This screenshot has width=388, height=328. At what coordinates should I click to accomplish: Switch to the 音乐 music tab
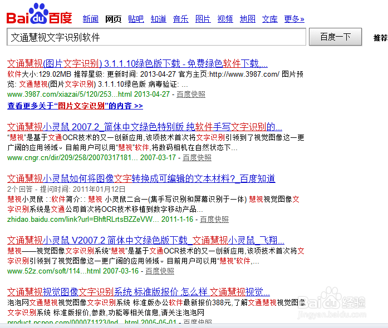[x=180, y=19]
